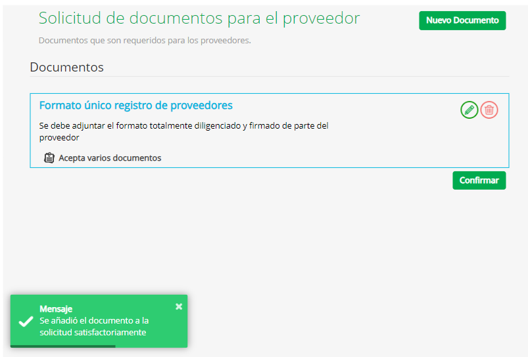Click the green pencil edit icon

point(469,110)
